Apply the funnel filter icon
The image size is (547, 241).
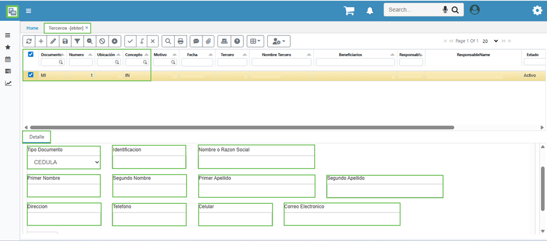pyautogui.click(x=77, y=41)
